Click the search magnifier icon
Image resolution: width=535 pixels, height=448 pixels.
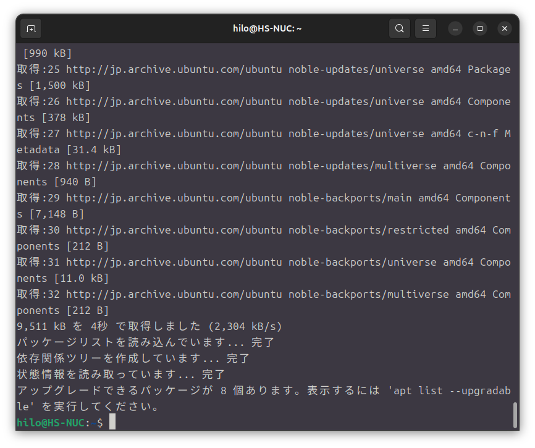(x=400, y=28)
